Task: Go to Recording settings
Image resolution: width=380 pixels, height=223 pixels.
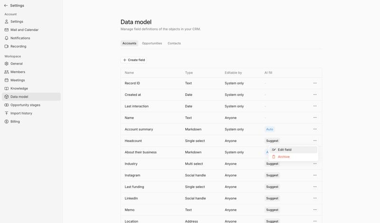Action: (18, 46)
